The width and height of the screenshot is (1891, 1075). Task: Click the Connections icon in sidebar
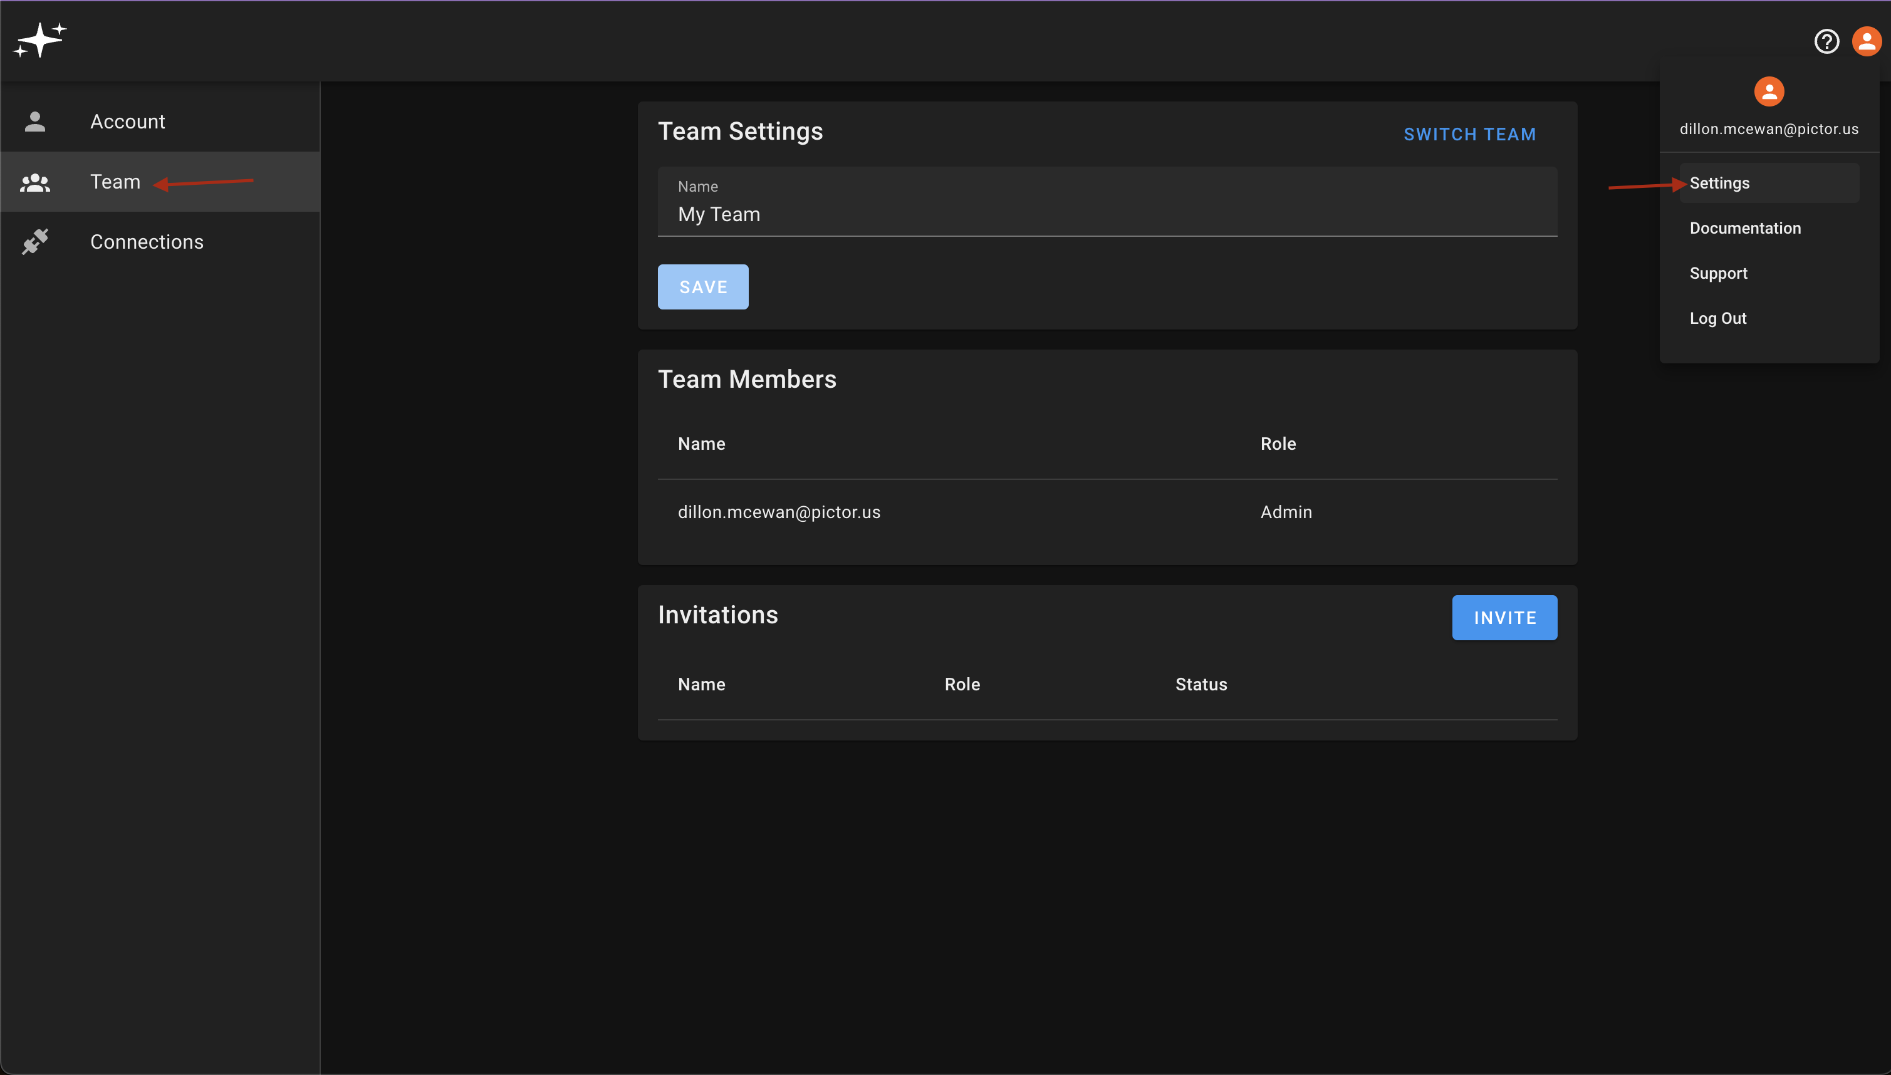[x=36, y=240]
